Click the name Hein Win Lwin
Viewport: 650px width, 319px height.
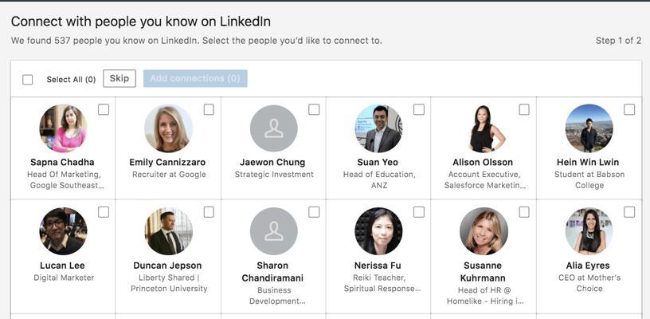coord(589,163)
